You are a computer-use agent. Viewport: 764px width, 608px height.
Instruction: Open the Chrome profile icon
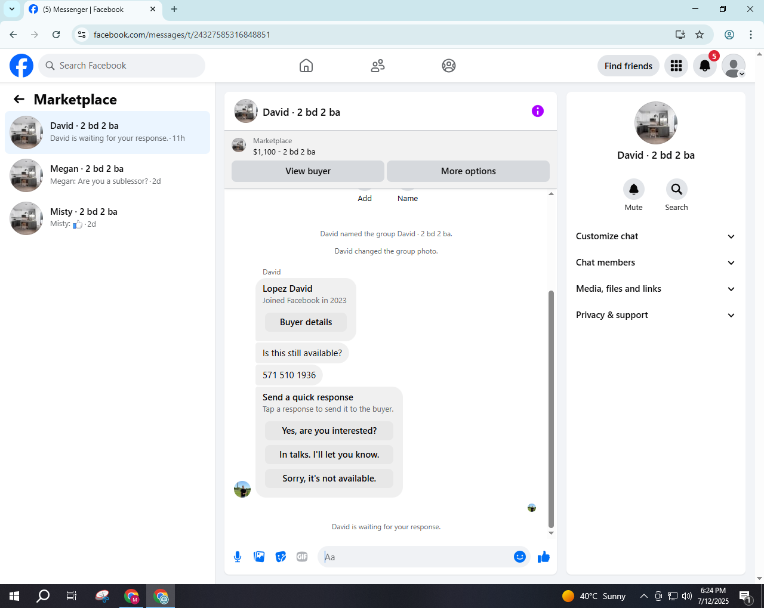point(729,35)
